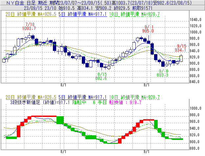
Task: Click the 9/15 price label 934.1
Action: [x=181, y=50]
